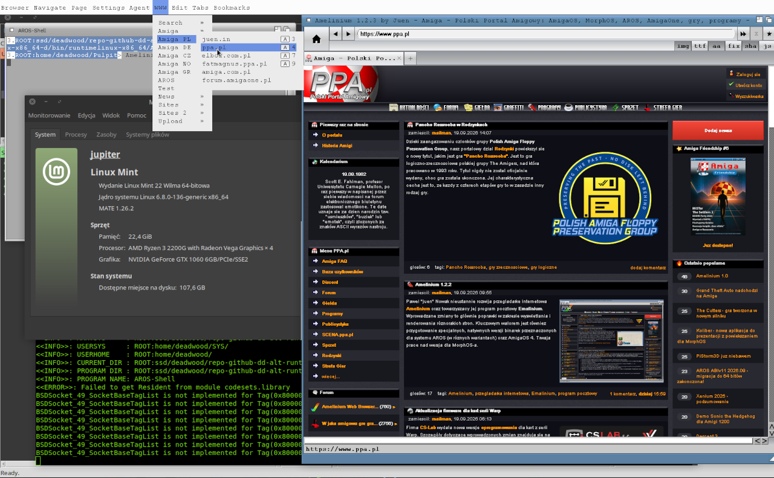
Task: Click the Zaloguj się user icon
Action: [x=731, y=74]
